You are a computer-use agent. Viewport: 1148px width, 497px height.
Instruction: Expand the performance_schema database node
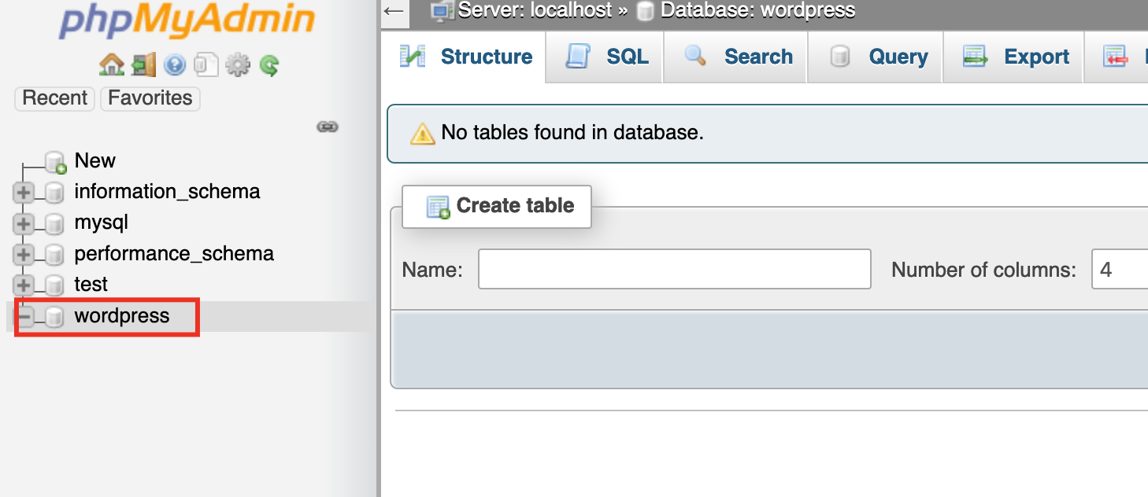click(x=23, y=254)
